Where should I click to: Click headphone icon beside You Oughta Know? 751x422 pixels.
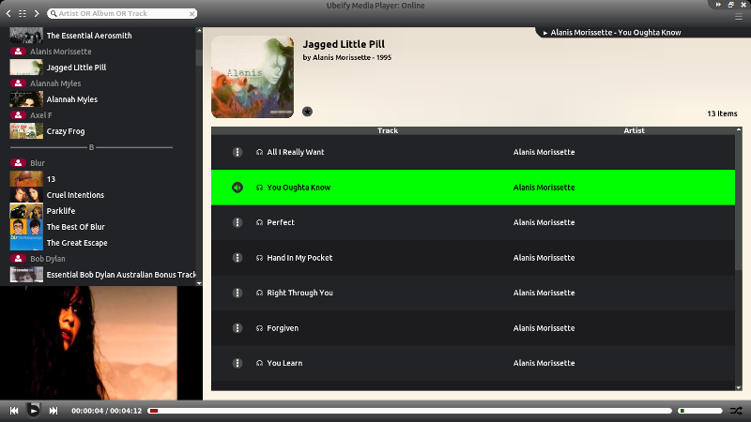pos(260,188)
